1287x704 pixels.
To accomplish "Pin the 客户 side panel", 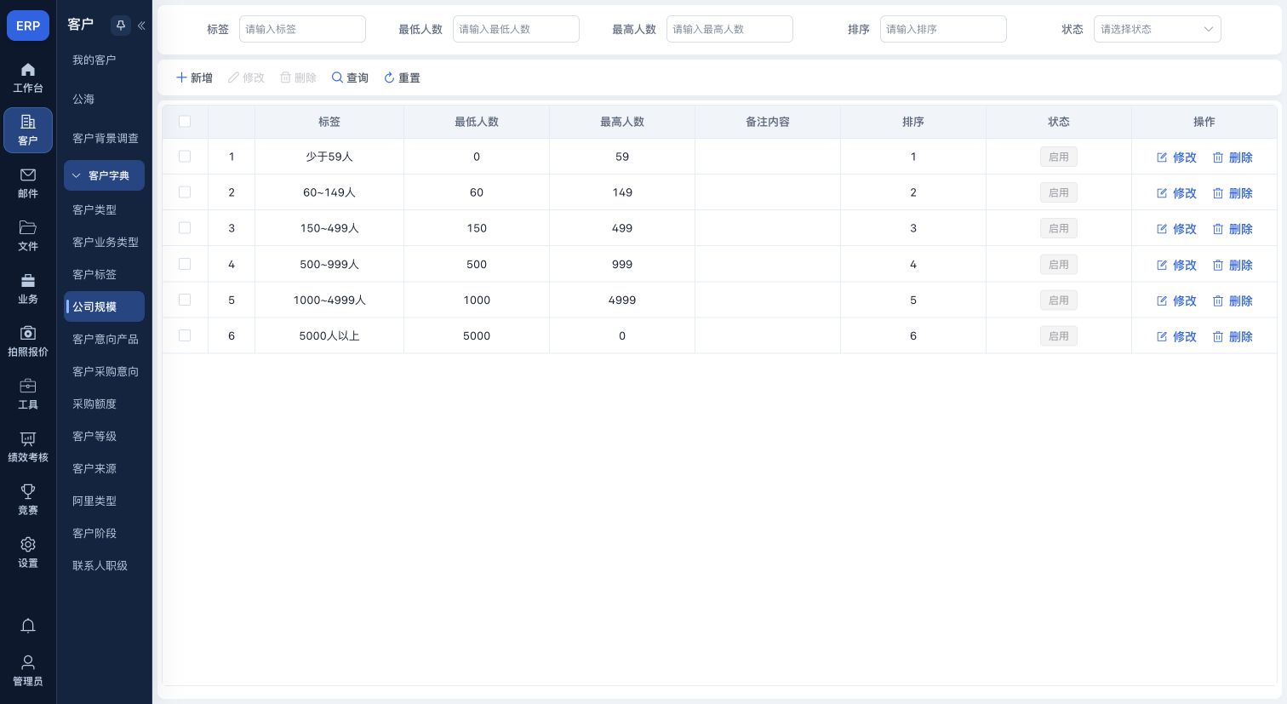I will click(121, 26).
